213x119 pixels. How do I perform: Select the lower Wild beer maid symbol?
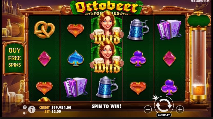click(107, 57)
